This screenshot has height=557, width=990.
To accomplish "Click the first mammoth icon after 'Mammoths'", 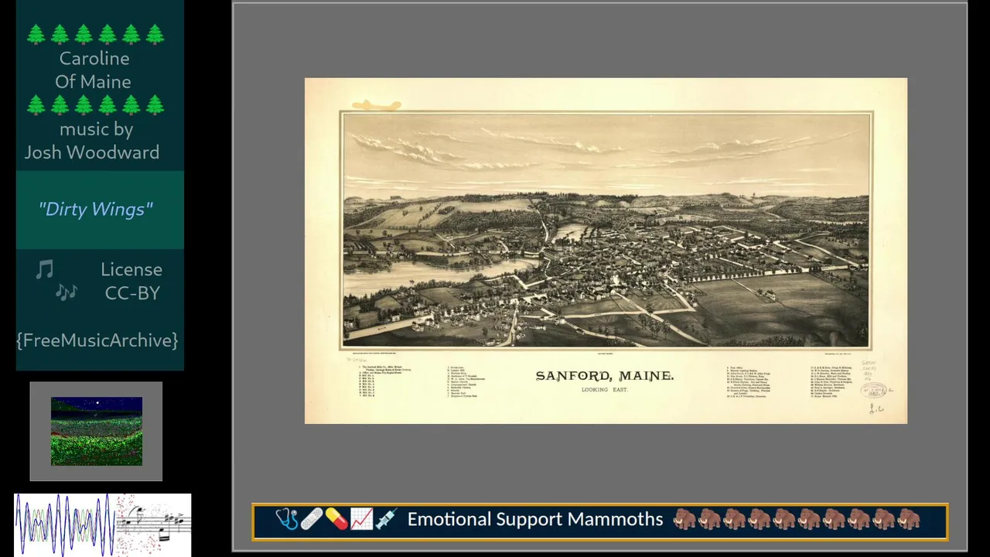I will coord(684,519).
